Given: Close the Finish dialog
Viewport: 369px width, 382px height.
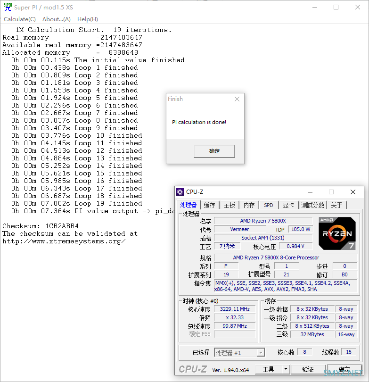Looking at the screenshot, I should (237, 99).
